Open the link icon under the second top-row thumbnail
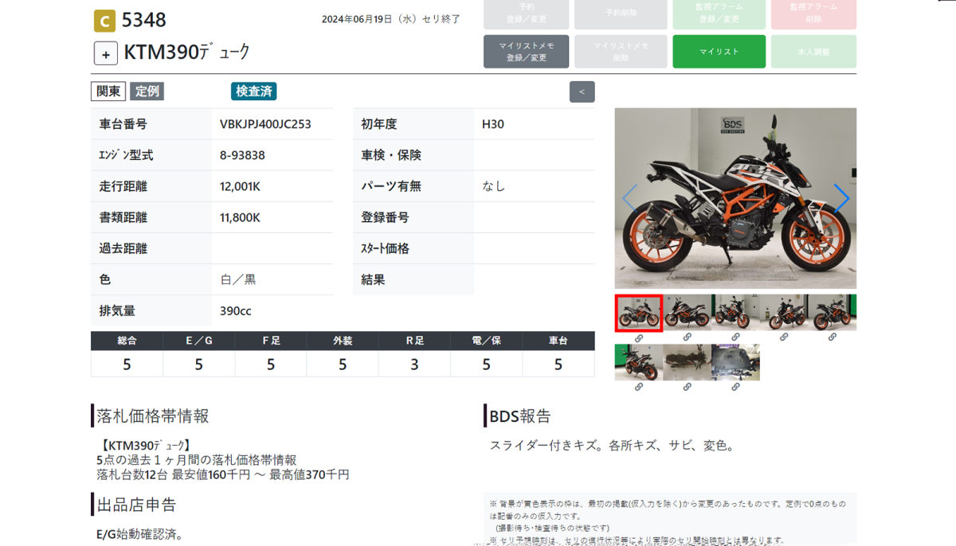956x546 pixels. click(x=687, y=337)
